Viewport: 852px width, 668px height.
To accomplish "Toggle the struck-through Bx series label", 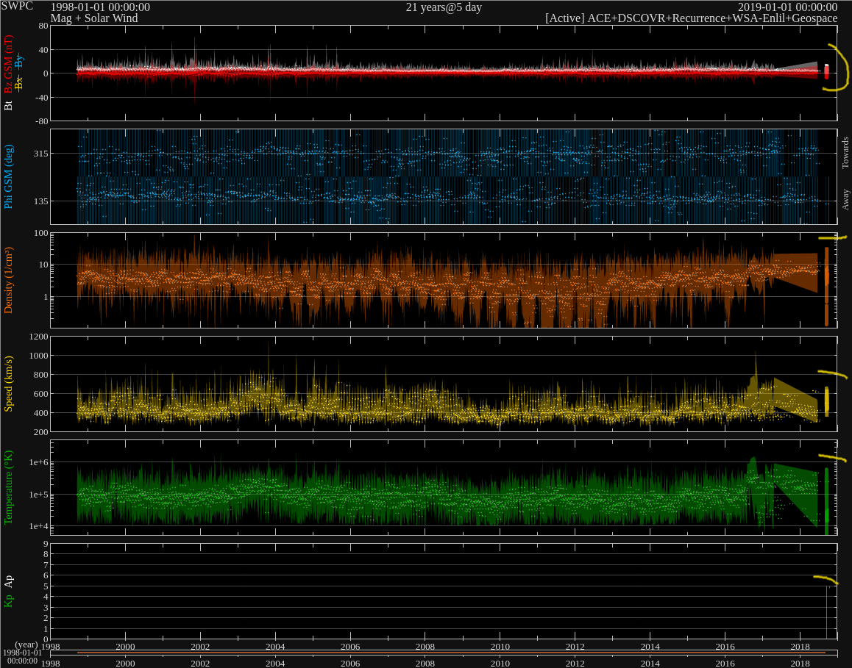I will click(x=19, y=84).
